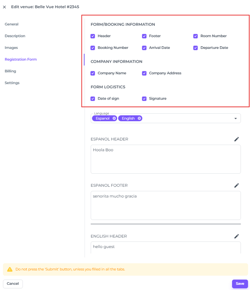The height and width of the screenshot is (290, 250).
Task: Click the Cancel button
Action: click(13, 284)
